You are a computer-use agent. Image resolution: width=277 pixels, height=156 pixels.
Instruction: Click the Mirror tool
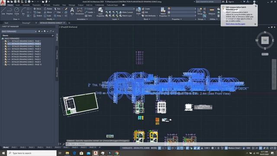point(48,12)
